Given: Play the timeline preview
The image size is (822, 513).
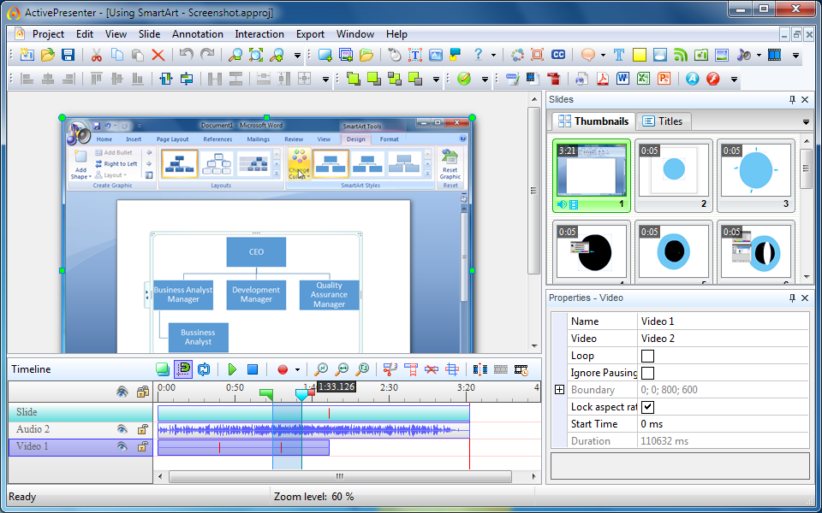Looking at the screenshot, I should pos(232,369).
